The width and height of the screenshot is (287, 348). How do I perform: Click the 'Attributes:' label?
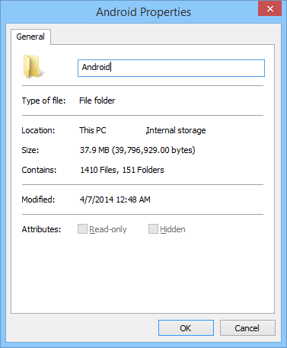(41, 229)
